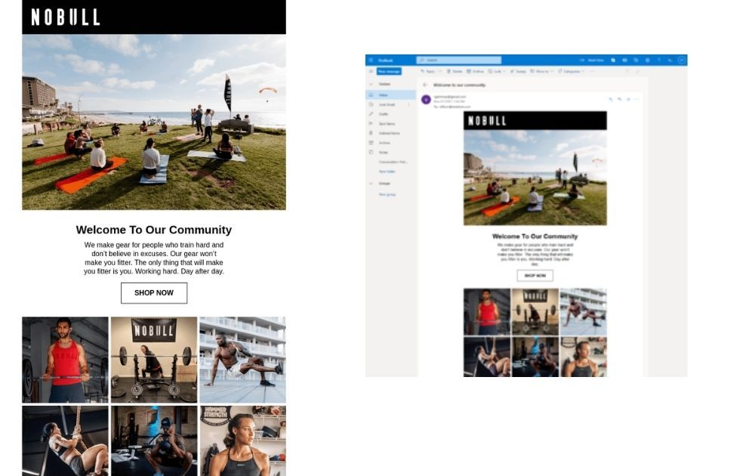Open the toolbar more options ellipsis
The width and height of the screenshot is (755, 476).
pyautogui.click(x=592, y=71)
